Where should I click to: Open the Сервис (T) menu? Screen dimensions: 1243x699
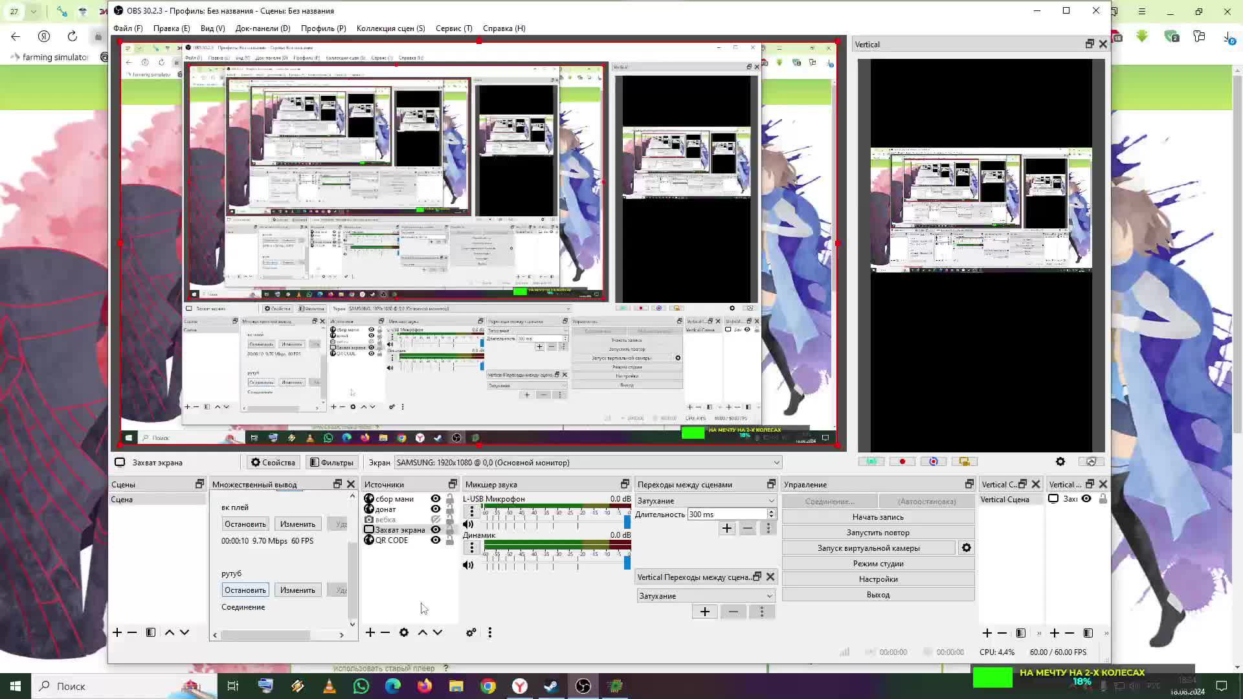tap(454, 28)
